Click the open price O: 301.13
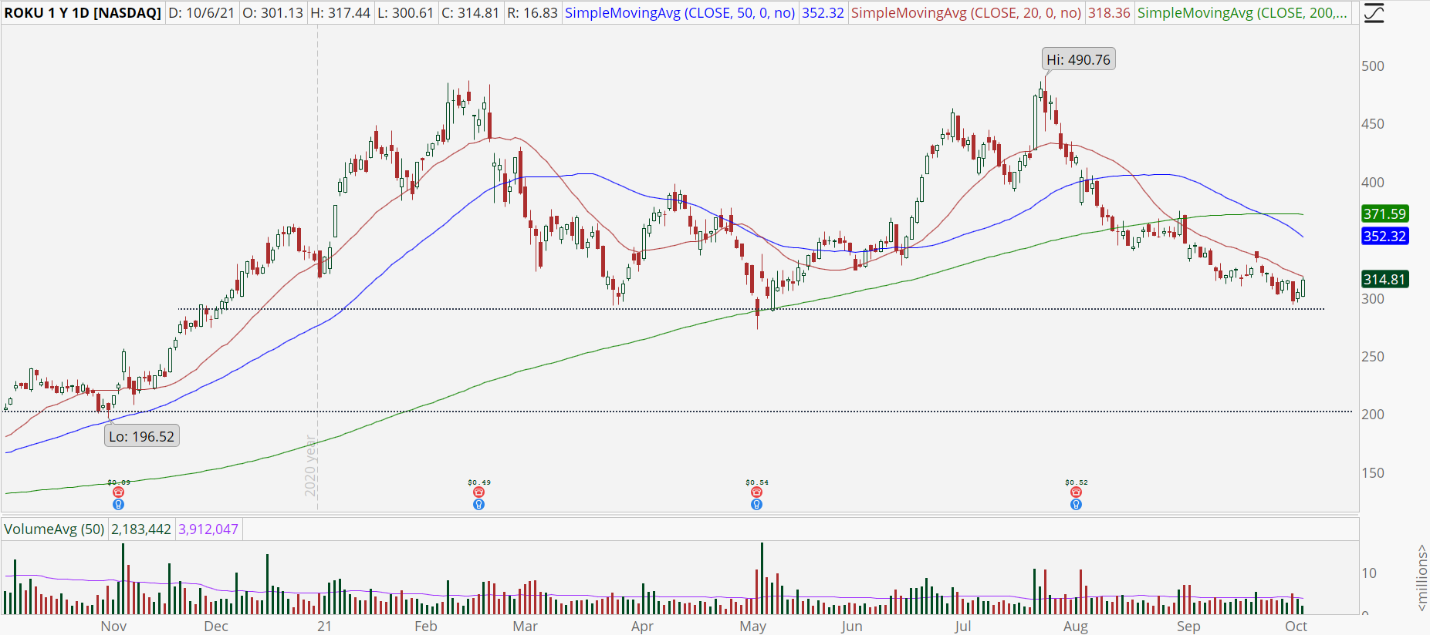1430x635 pixels. click(272, 13)
